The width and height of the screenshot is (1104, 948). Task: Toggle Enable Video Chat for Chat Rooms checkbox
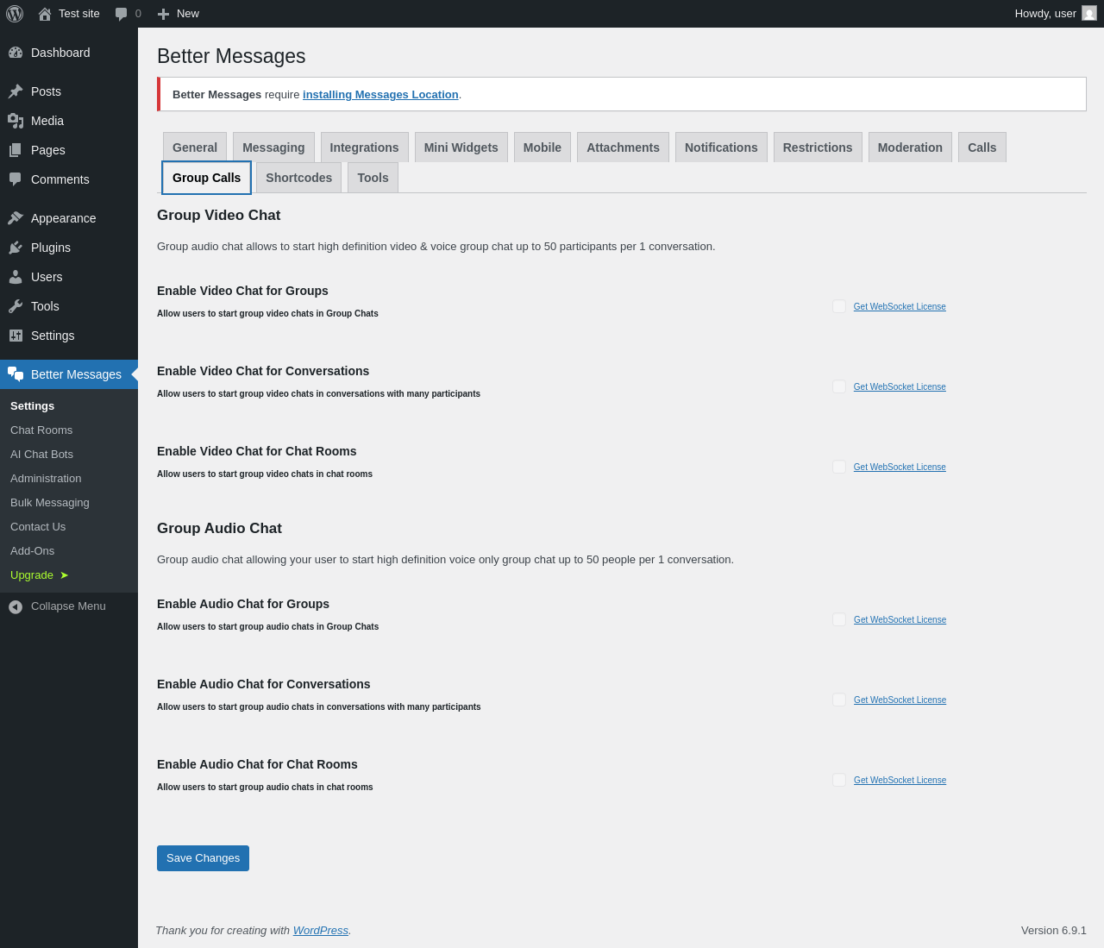pos(839,467)
